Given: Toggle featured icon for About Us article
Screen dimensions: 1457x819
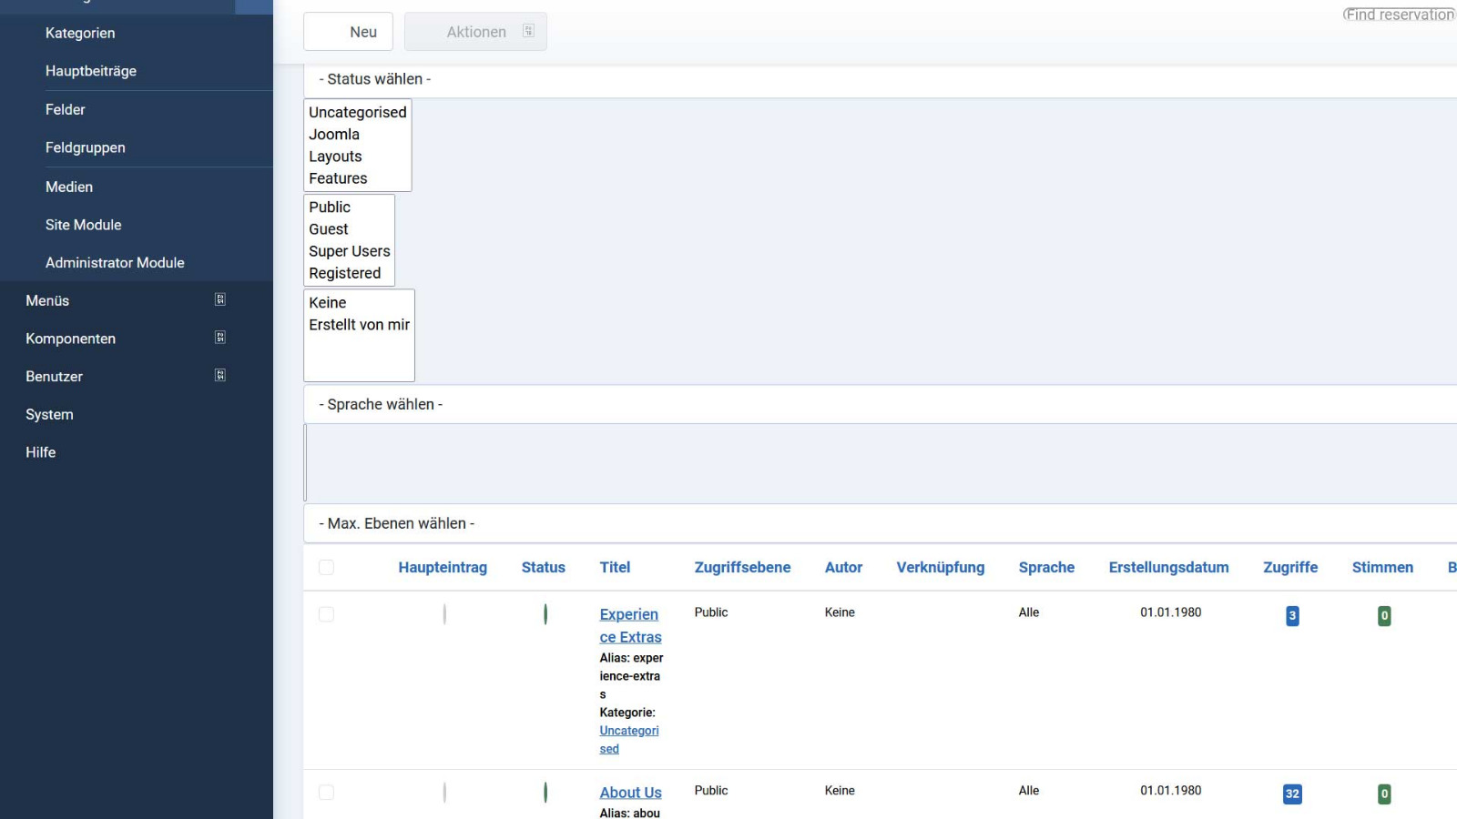Looking at the screenshot, I should point(444,793).
